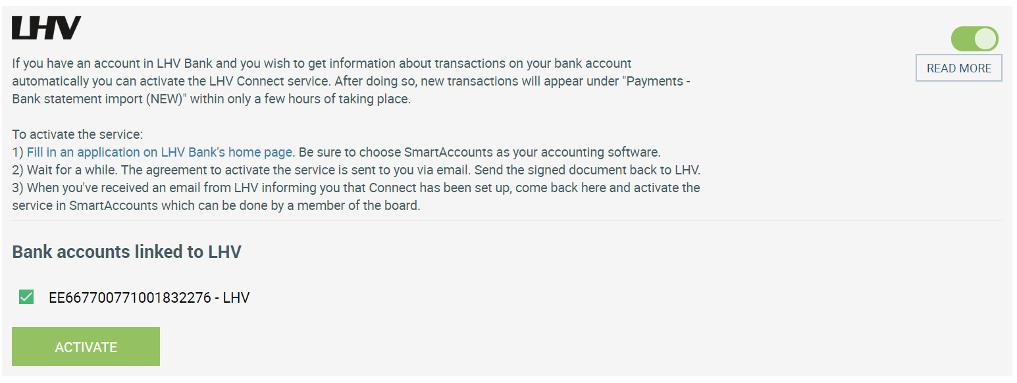Switch off the green toggle near READ MORE
The height and width of the screenshot is (383, 1017).
tap(975, 39)
